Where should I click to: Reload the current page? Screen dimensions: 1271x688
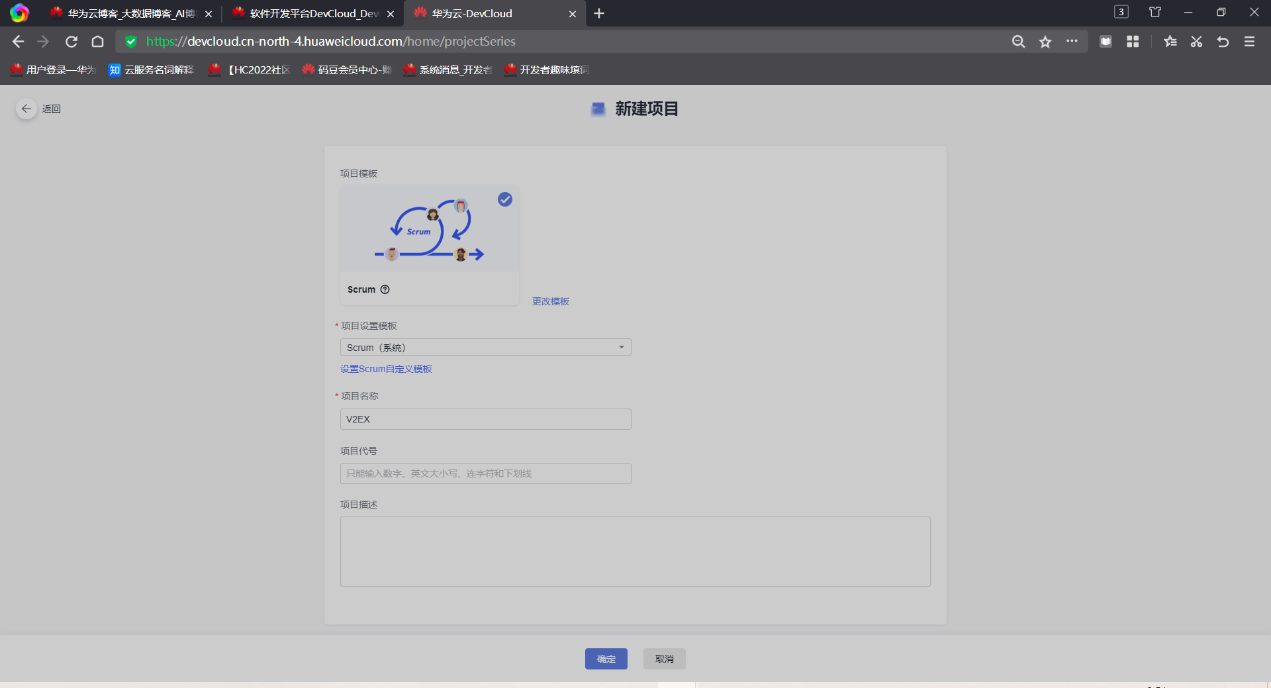(71, 42)
